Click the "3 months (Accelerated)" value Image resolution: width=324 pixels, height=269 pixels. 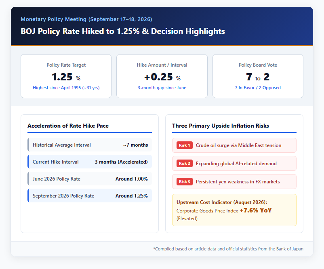tap(121, 162)
